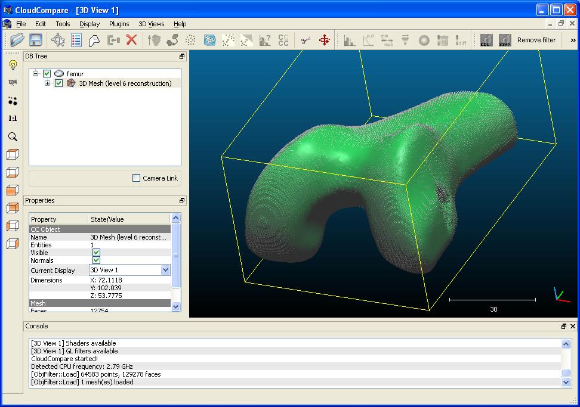Click the statistical test icon with question mark
Image resolution: width=580 pixels, height=407 pixels.
point(265,40)
